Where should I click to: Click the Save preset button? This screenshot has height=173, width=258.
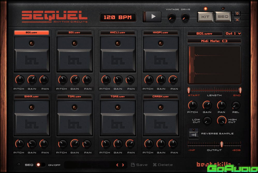pyautogui.click(x=139, y=165)
